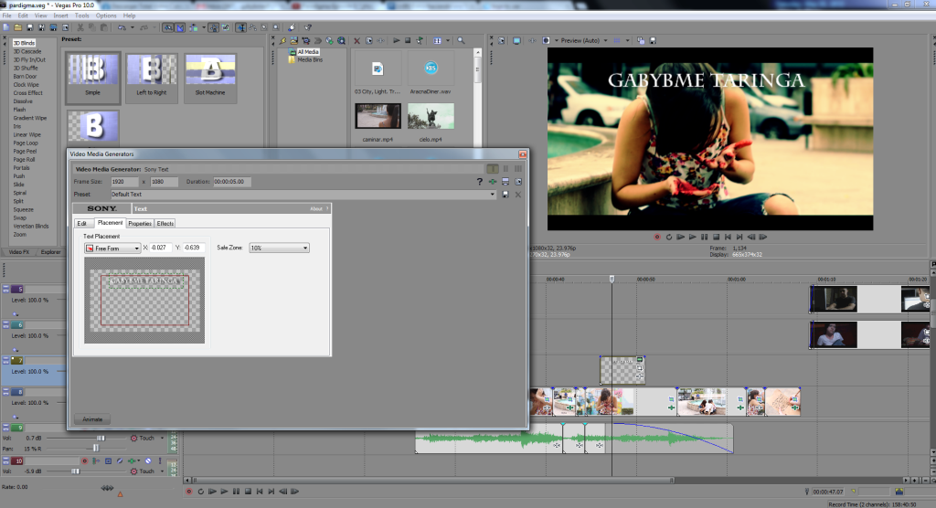Screen dimensions: 936x508
Task: Toggle Solo exclamation on track 10
Action: [160, 460]
